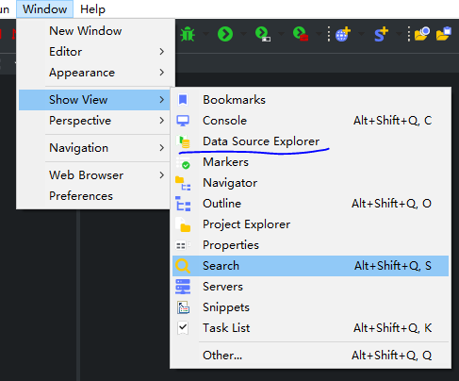Show the Servers view

pyautogui.click(x=310, y=287)
